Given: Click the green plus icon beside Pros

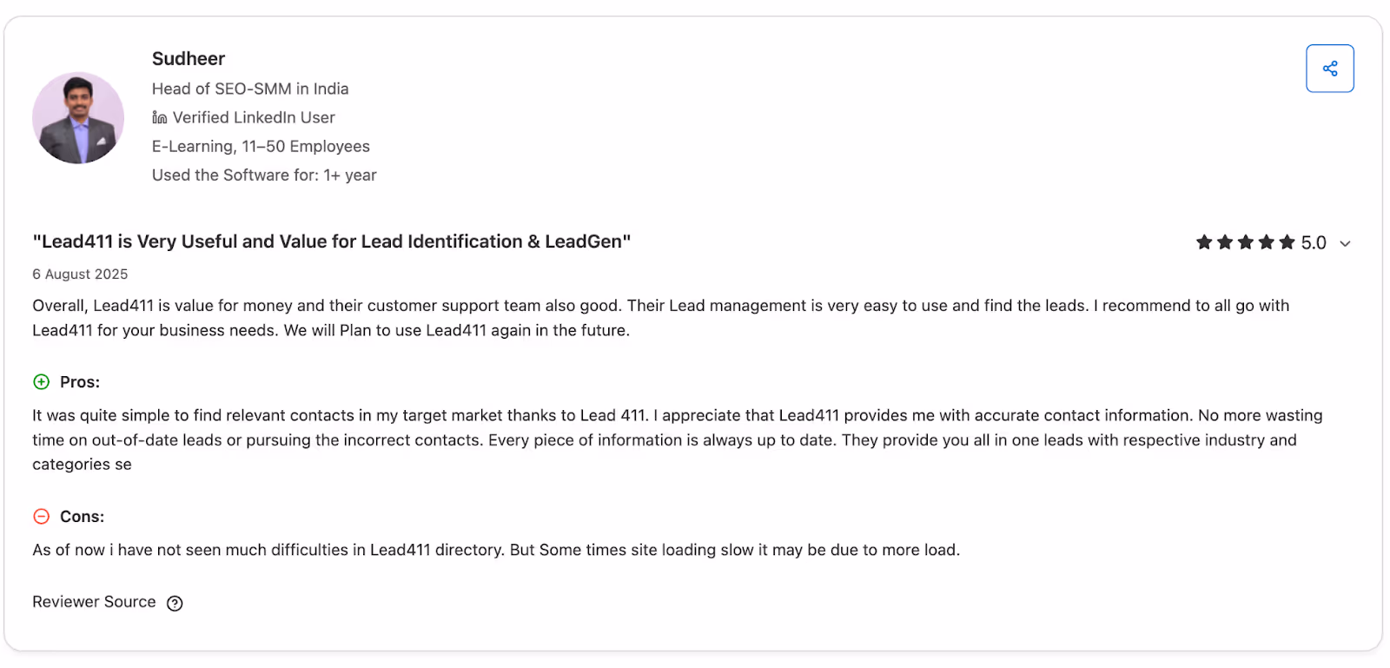Looking at the screenshot, I should 41,381.
